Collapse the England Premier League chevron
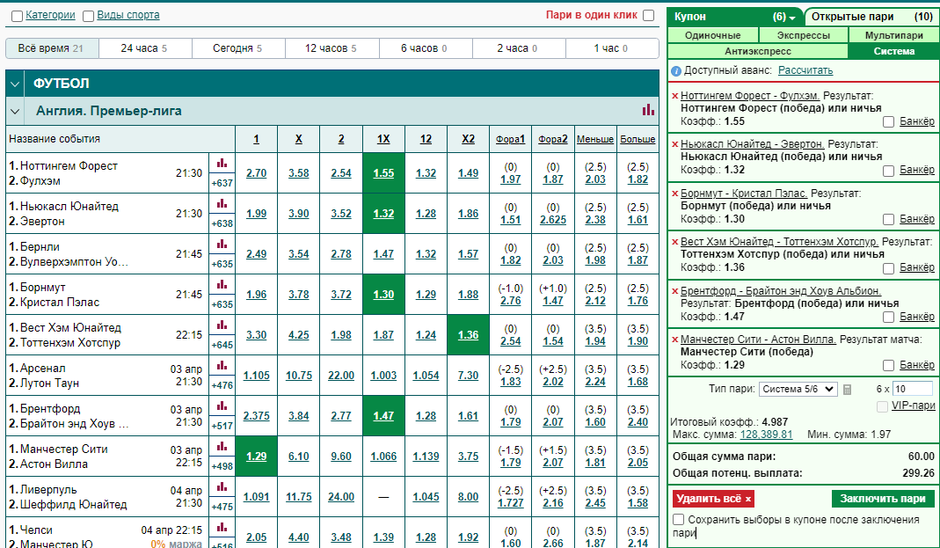The height and width of the screenshot is (548, 940). (15, 111)
